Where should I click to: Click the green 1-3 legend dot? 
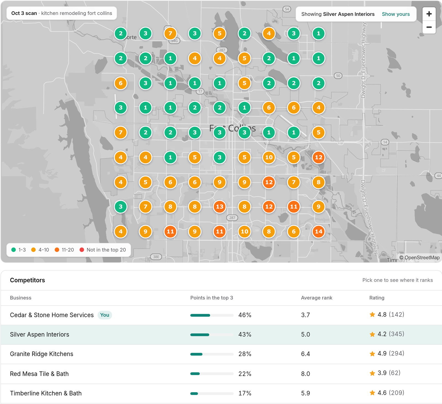tap(14, 250)
